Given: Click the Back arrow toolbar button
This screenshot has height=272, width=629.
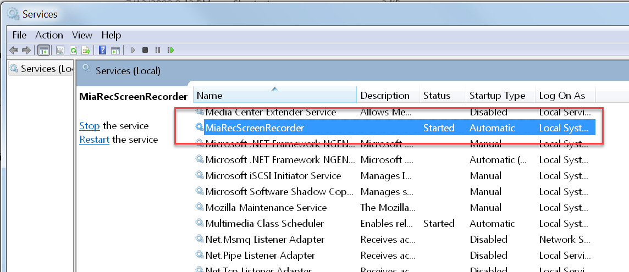Looking at the screenshot, I should coord(14,50).
